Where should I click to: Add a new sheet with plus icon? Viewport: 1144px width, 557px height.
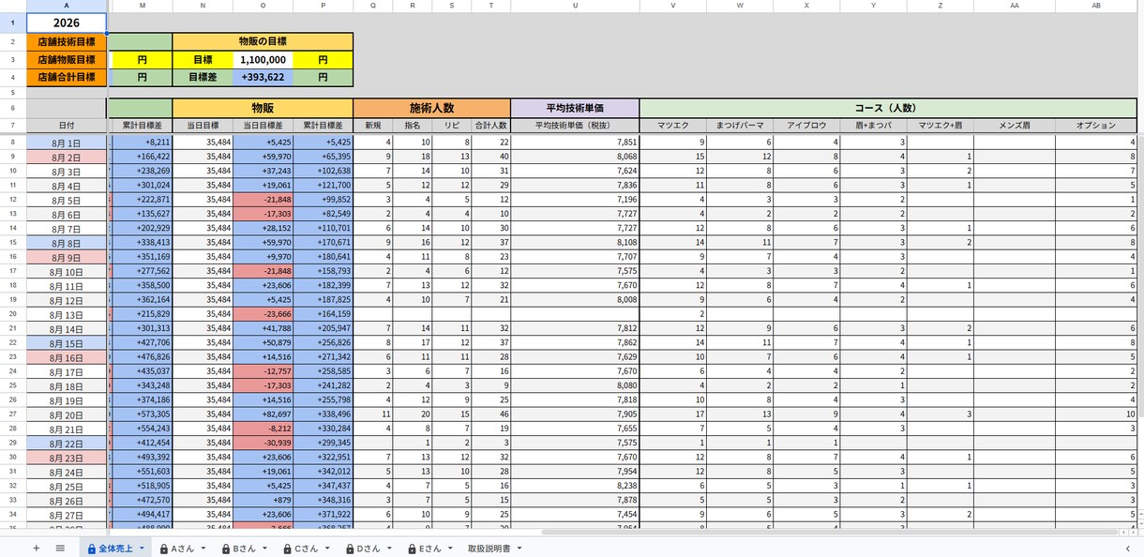[x=37, y=548]
